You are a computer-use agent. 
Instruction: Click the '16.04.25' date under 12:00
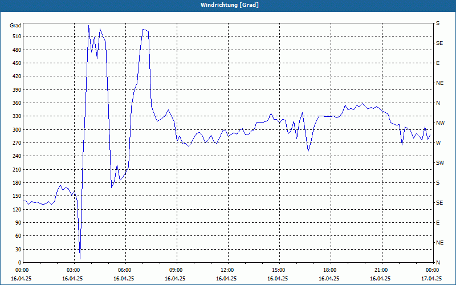(x=226, y=278)
